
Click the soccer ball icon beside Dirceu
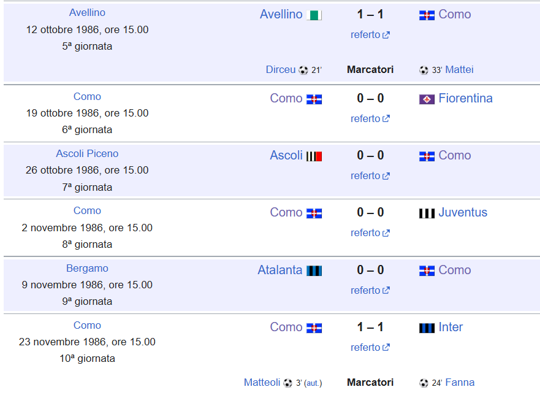303,71
